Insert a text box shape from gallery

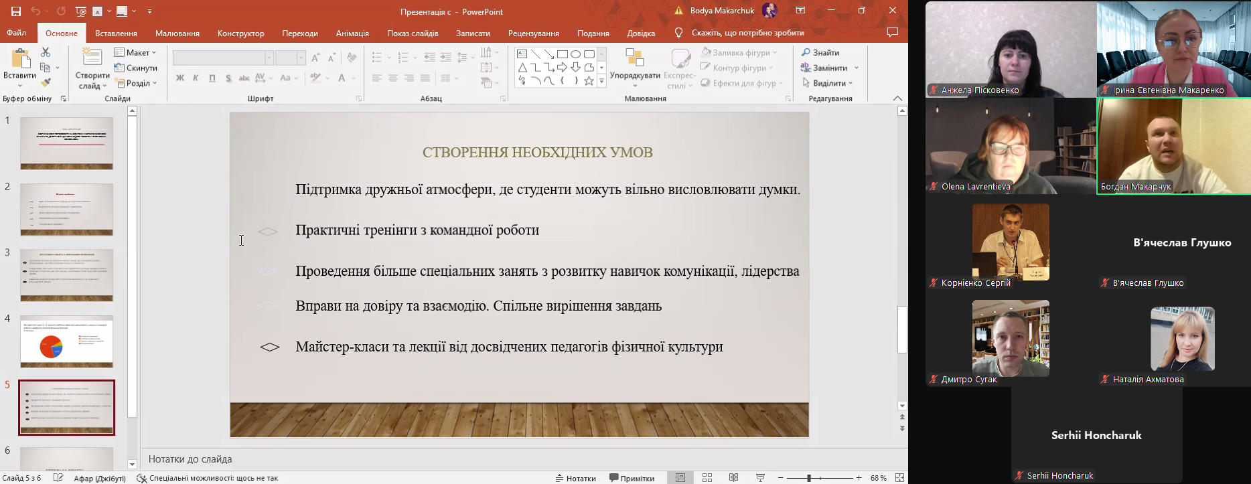[522, 54]
